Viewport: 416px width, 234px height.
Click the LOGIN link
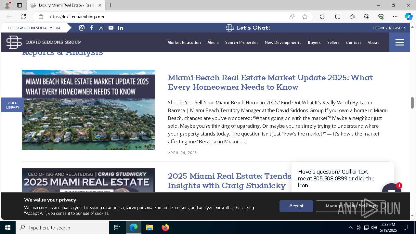point(378,28)
